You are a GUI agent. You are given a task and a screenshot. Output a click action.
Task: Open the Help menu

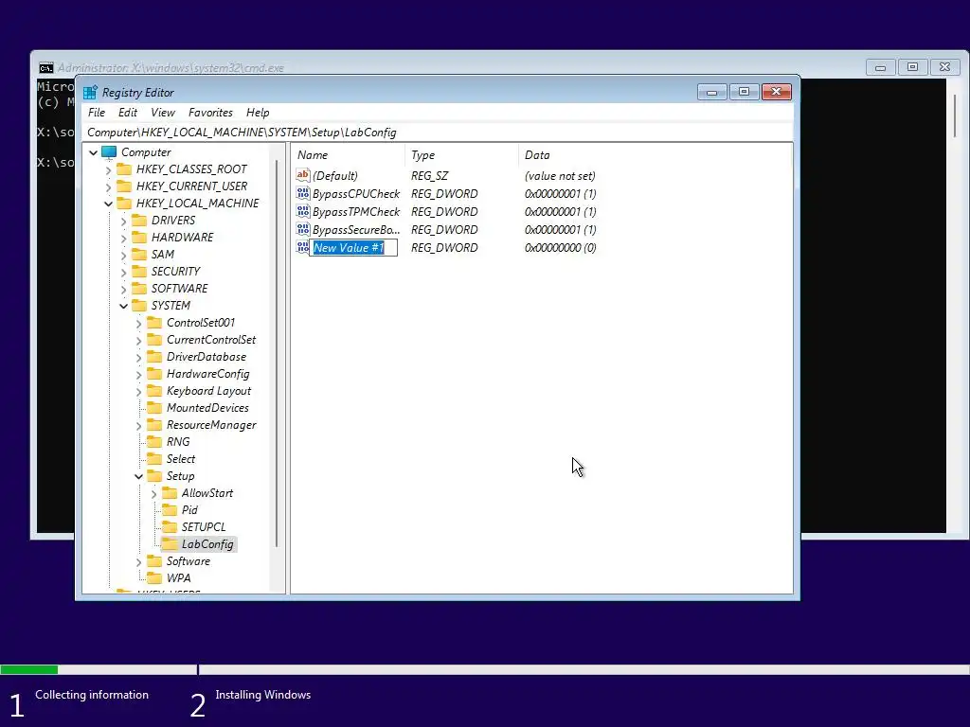[258, 113]
